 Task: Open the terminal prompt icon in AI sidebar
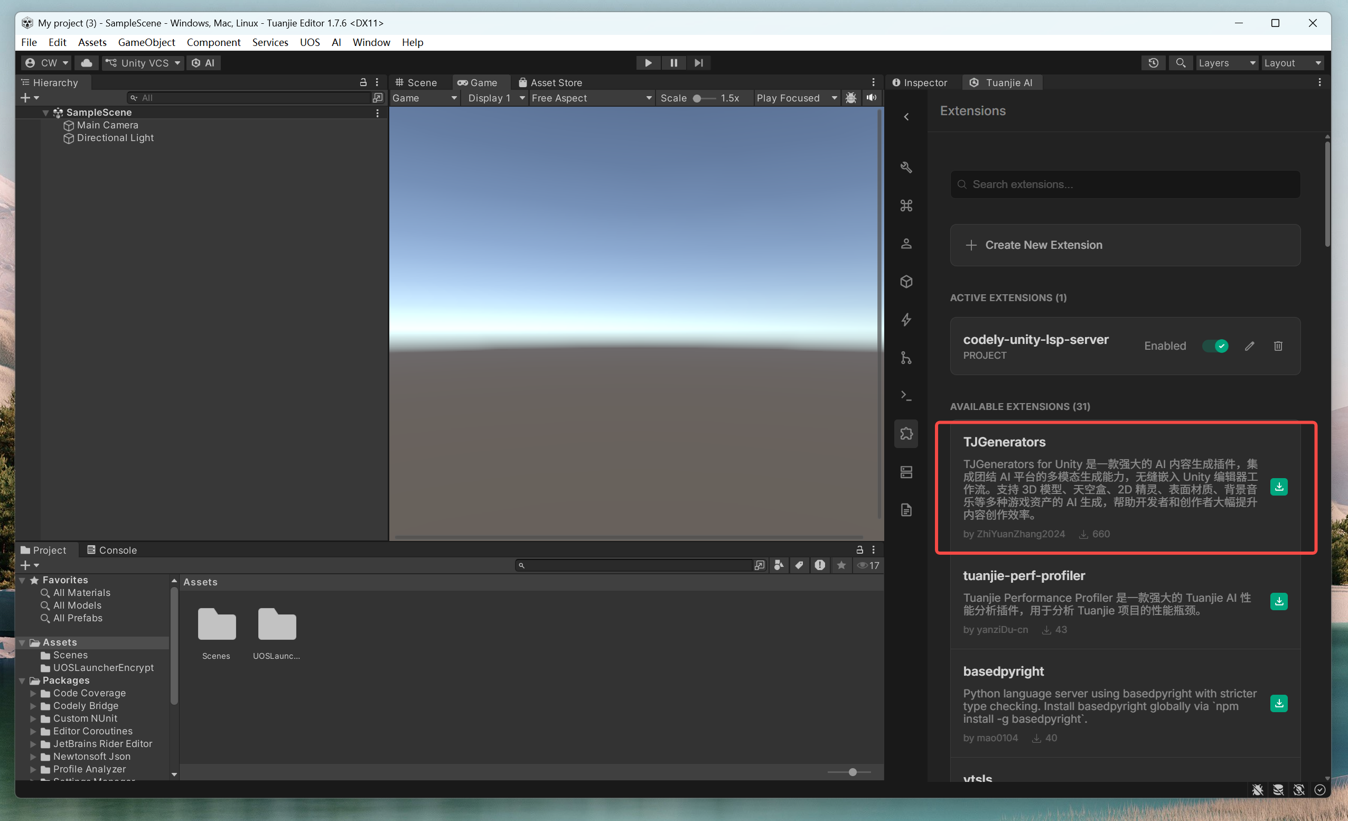tap(906, 396)
